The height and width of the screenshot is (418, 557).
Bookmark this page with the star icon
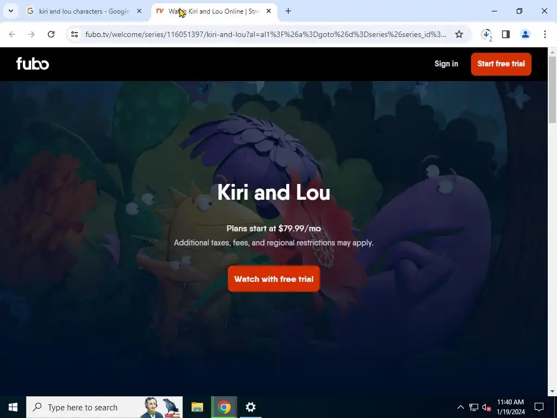click(x=459, y=34)
